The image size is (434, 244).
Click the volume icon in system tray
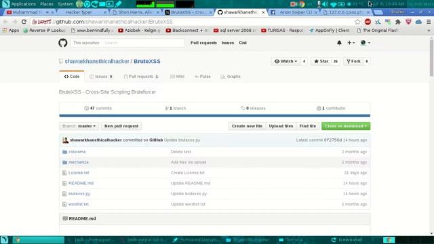click(325, 4)
